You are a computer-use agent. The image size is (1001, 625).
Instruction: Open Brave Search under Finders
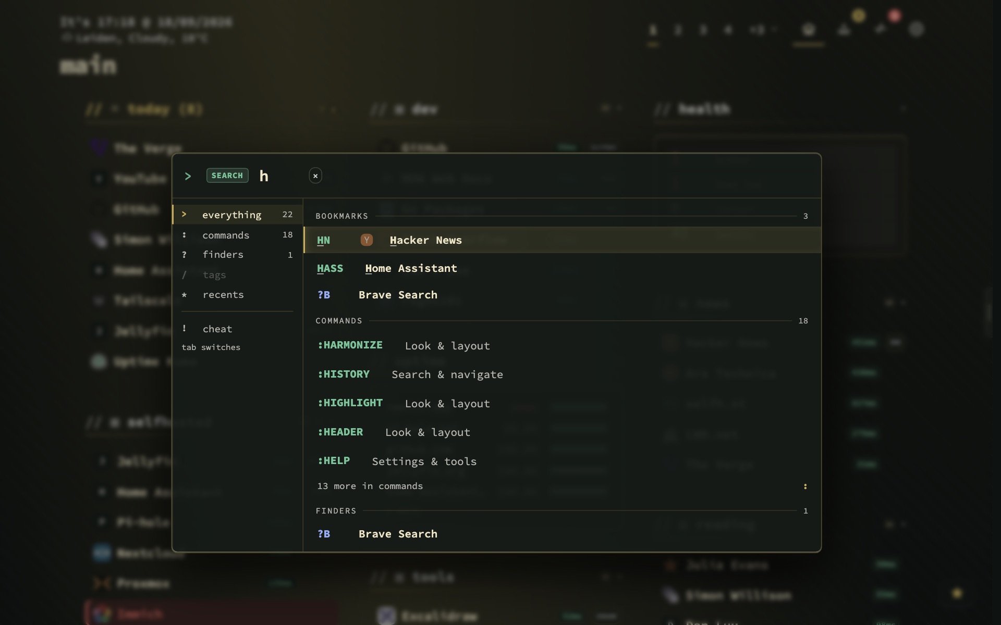pos(562,534)
